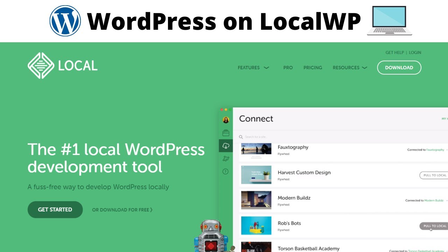Open the Resources menu item
This screenshot has width=448, height=252.
pos(346,68)
